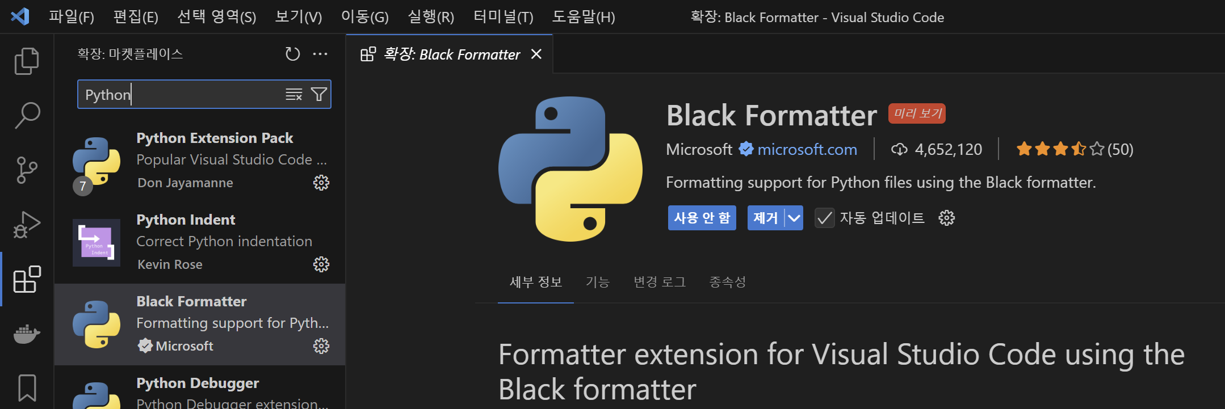Click the star rating (50)
1225x409 pixels.
1074,149
